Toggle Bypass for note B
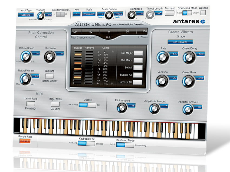Screen dimensions: 230x172 click(77, 83)
